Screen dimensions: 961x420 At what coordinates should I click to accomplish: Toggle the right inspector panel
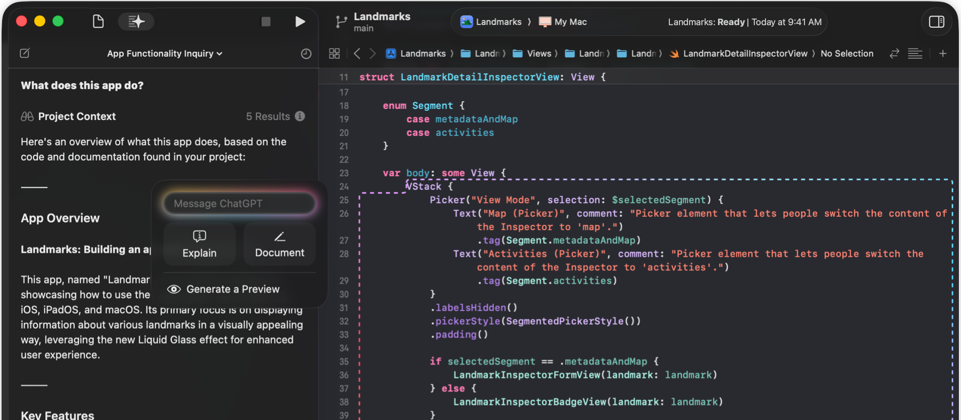click(936, 22)
